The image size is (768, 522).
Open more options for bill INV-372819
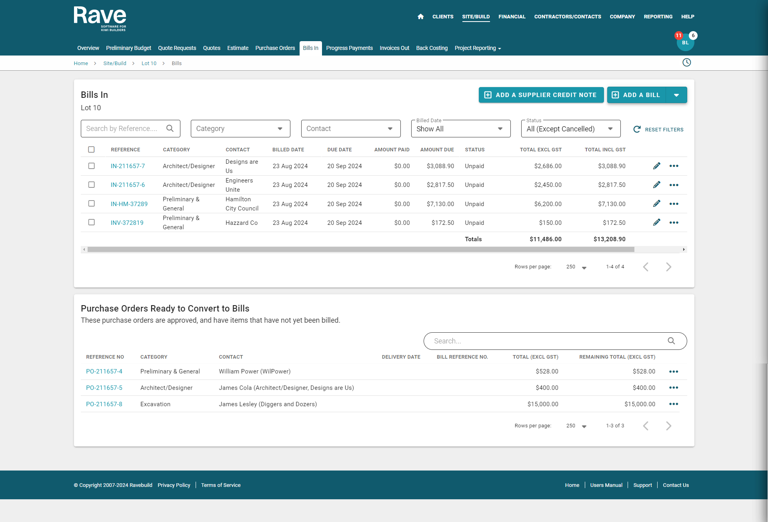pos(674,222)
